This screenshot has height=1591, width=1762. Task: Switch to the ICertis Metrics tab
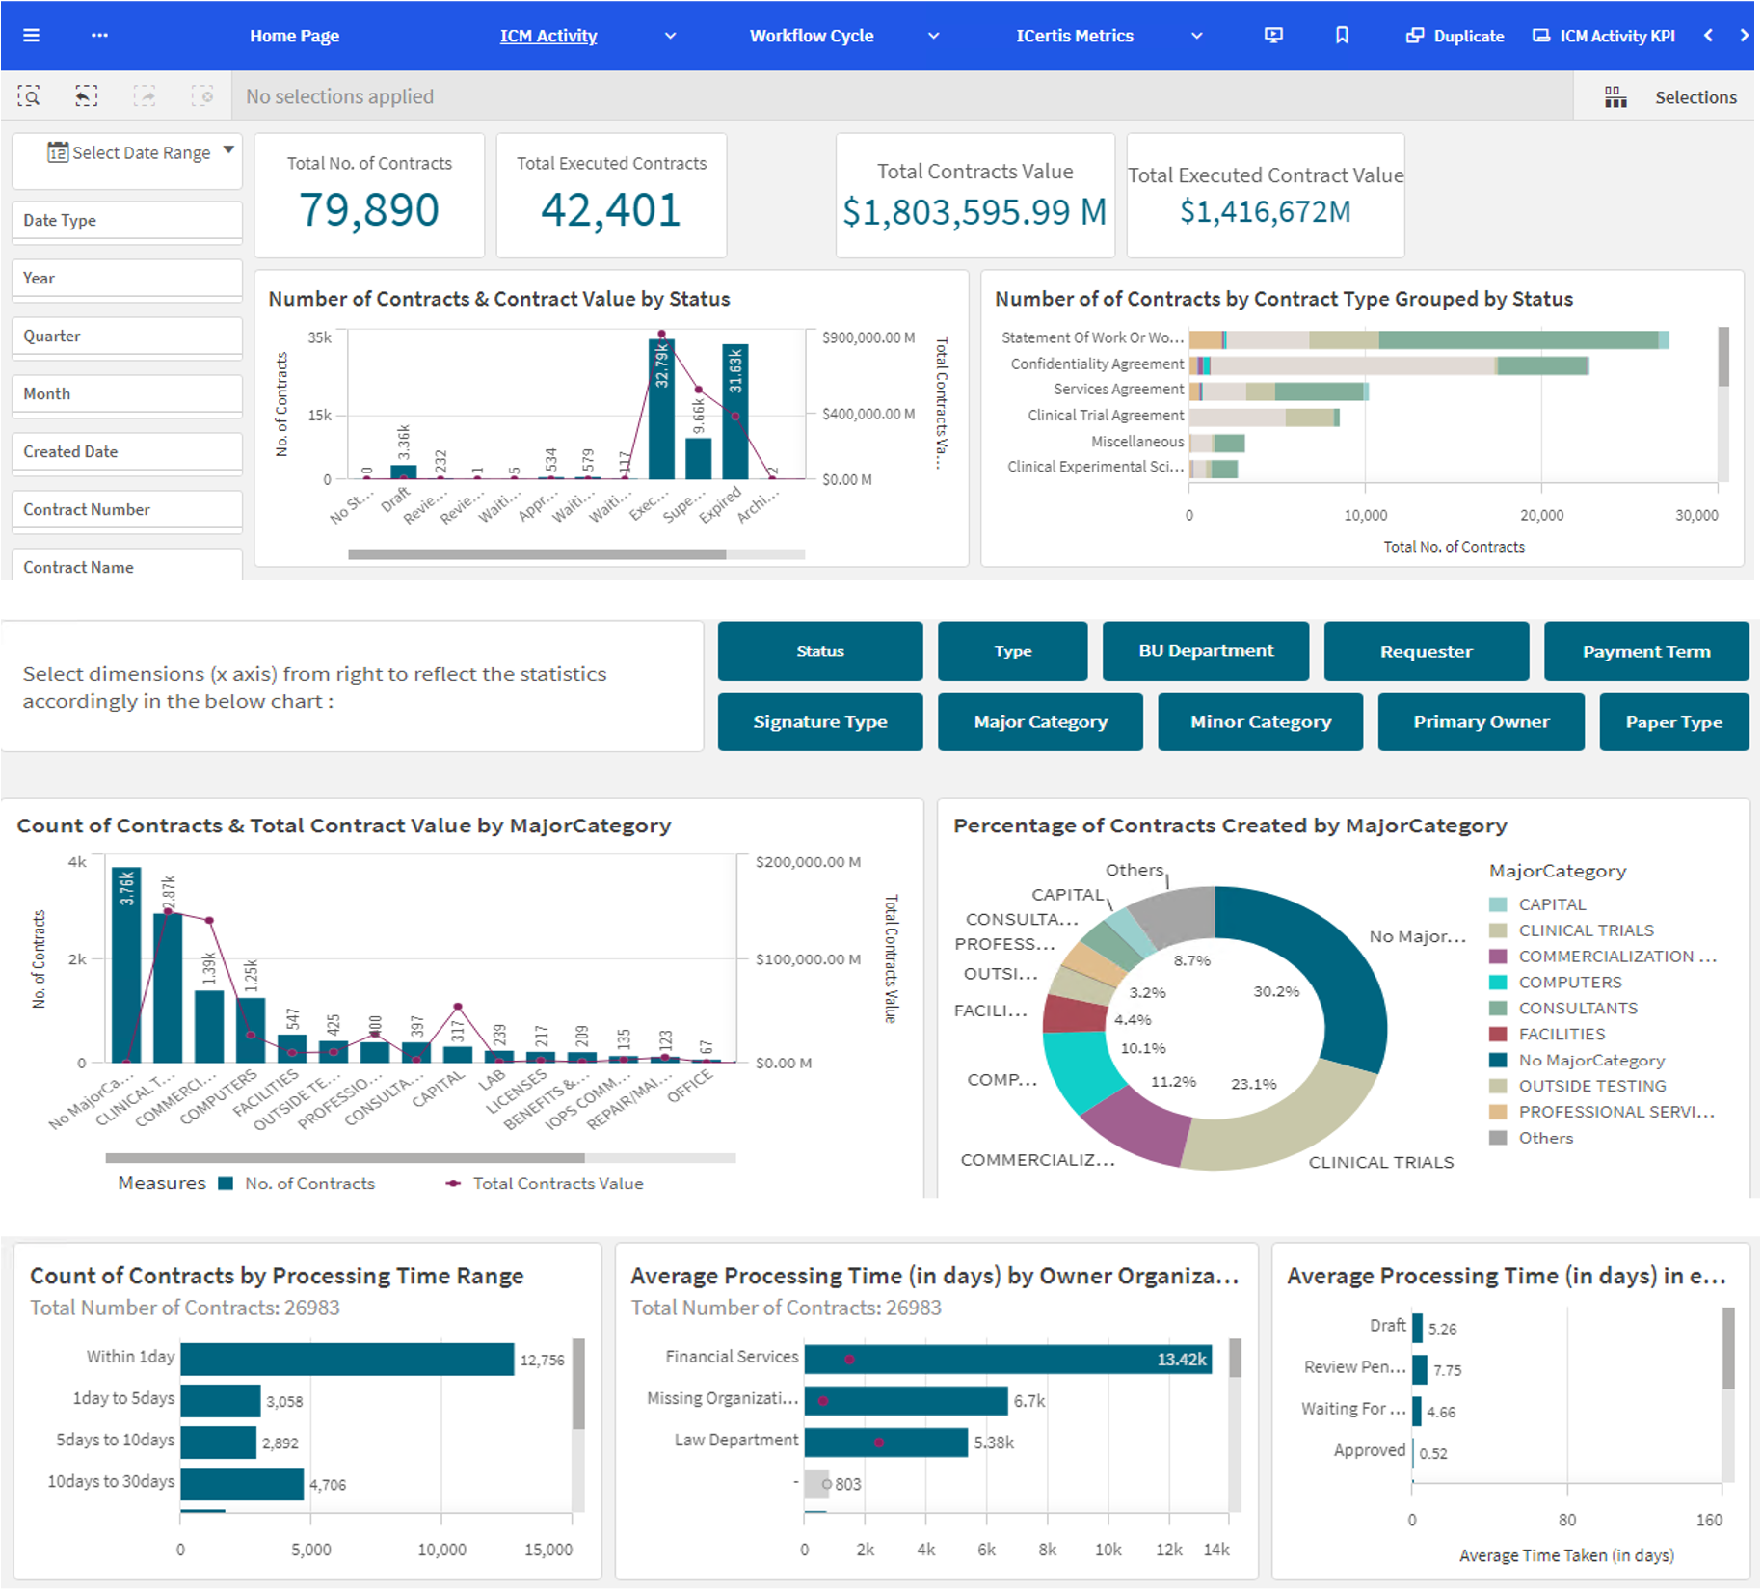(x=1075, y=36)
